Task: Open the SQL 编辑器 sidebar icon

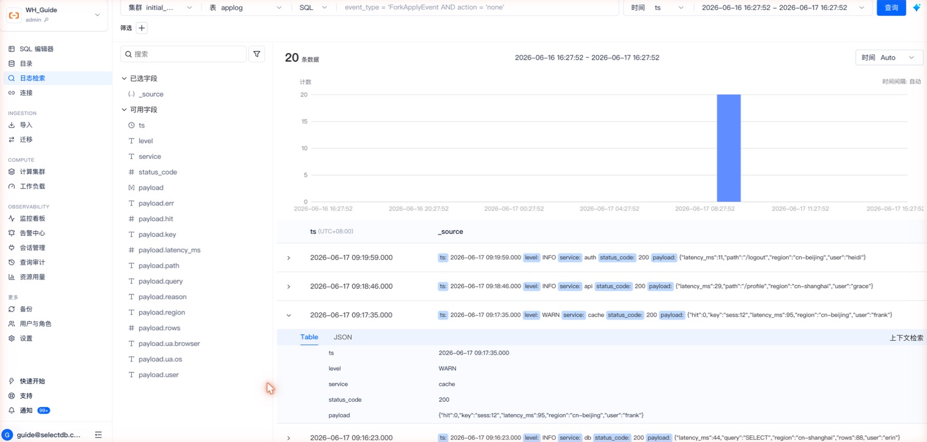Action: (x=11, y=49)
